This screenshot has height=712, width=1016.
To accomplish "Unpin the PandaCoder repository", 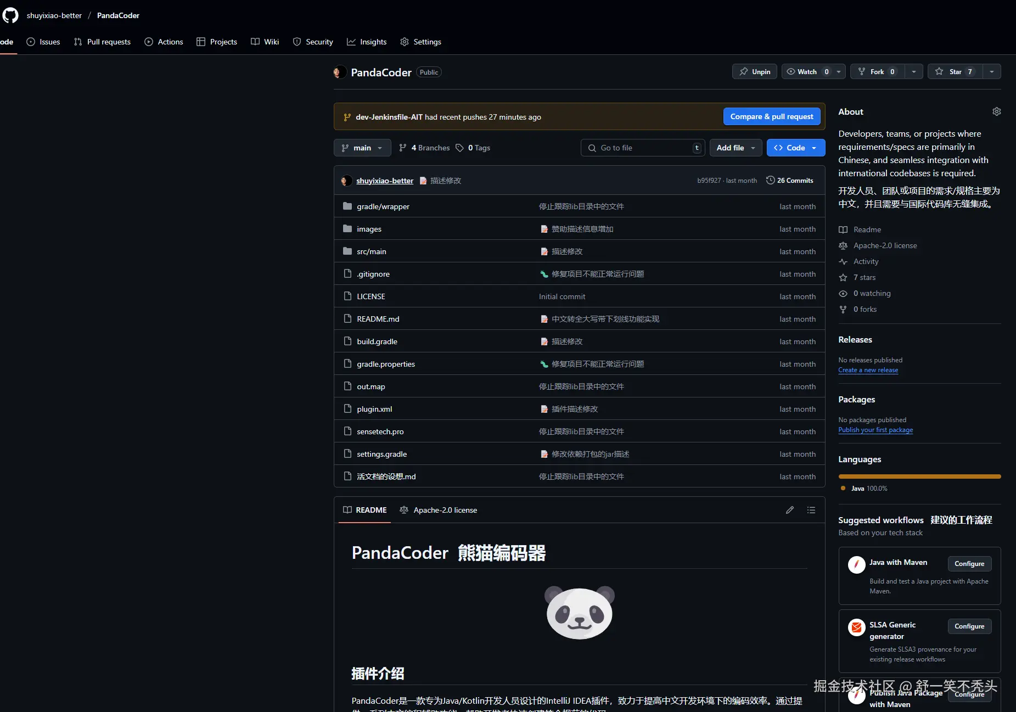I will point(755,72).
